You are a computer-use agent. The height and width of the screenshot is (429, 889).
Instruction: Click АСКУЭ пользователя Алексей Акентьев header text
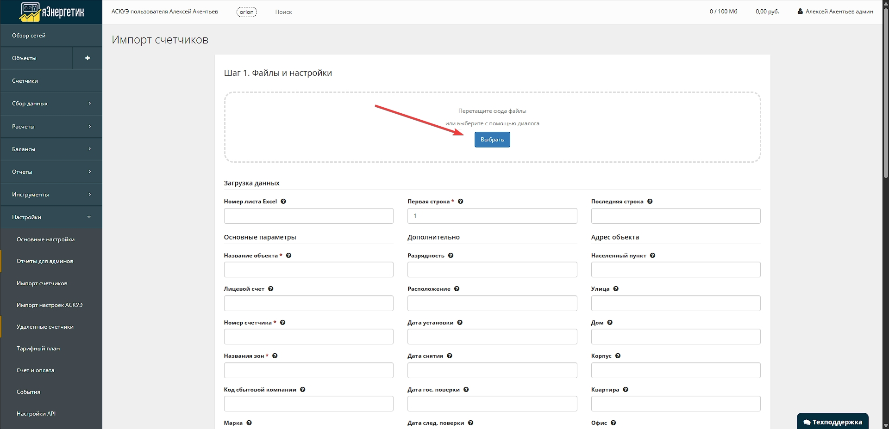(x=165, y=12)
